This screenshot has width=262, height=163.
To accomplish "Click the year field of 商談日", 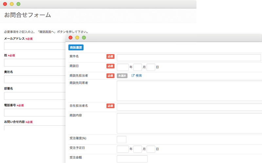I will click(x=122, y=67).
